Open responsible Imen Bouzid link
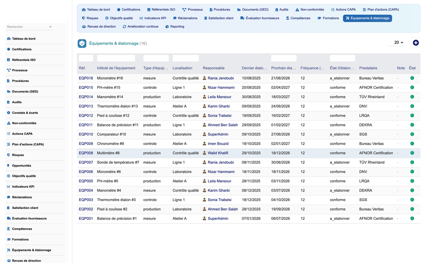Viewport: 425px width, 263px height. coord(218,144)
